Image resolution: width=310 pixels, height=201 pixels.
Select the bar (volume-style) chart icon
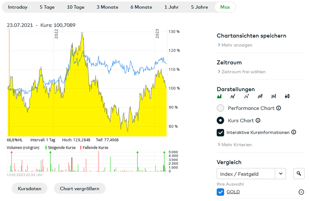tap(260, 96)
